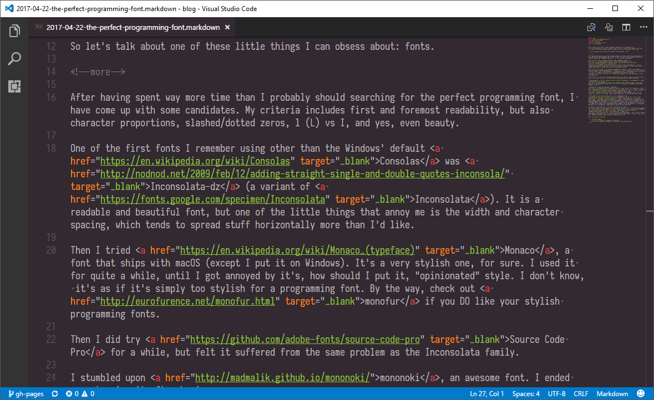This screenshot has height=400, width=654.
Task: Click the CRLF line ending selector
Action: click(x=581, y=394)
